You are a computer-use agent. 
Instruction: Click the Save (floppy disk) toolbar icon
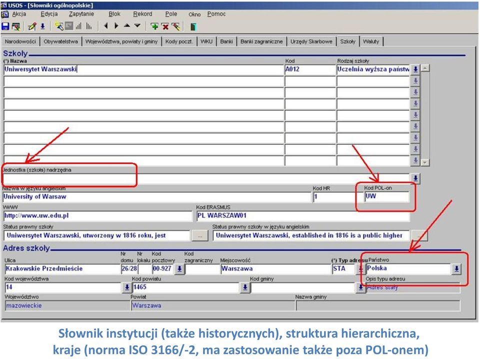coord(5,26)
